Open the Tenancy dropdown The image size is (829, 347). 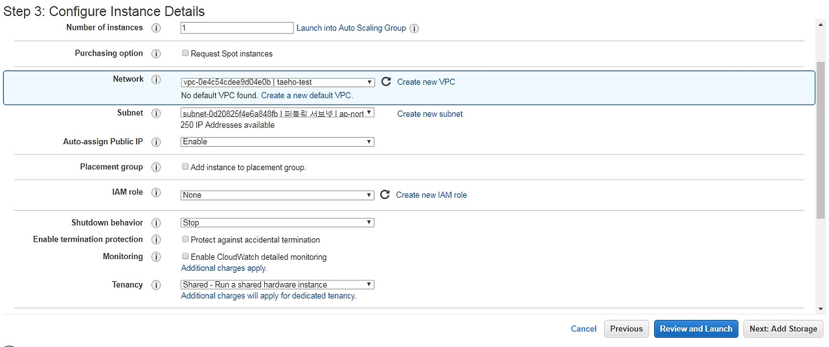pyautogui.click(x=277, y=284)
